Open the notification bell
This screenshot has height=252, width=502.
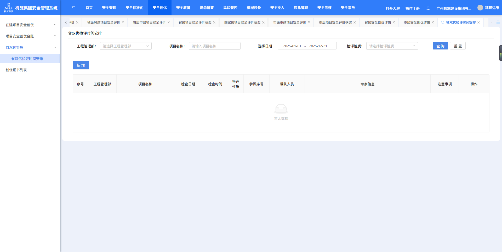pos(428,8)
